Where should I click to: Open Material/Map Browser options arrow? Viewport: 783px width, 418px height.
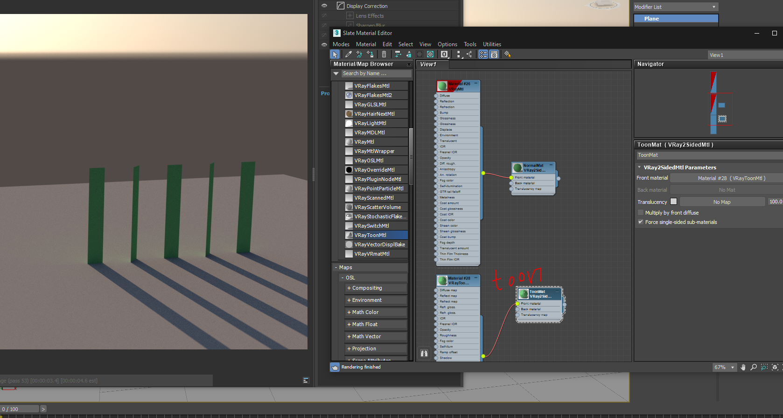(x=336, y=74)
